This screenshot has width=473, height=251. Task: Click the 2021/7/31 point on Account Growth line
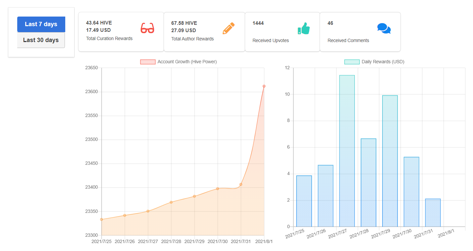pos(241,184)
